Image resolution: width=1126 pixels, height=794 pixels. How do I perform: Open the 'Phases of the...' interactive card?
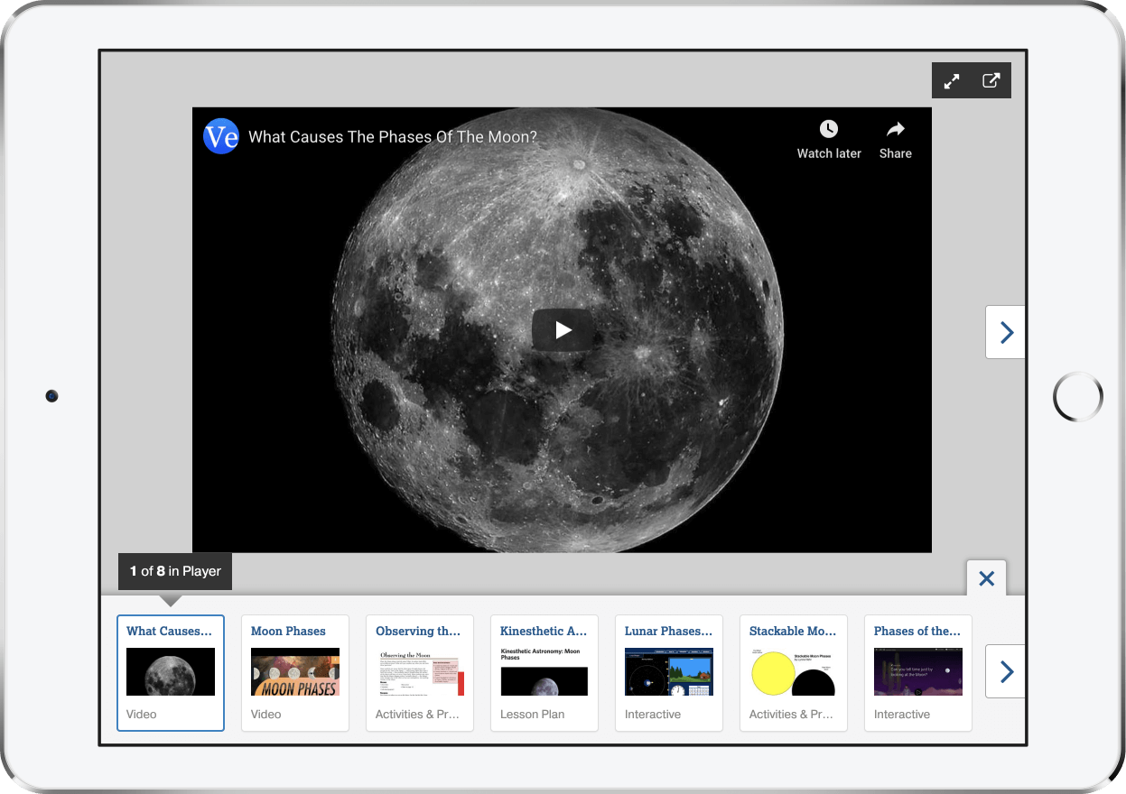(918, 672)
